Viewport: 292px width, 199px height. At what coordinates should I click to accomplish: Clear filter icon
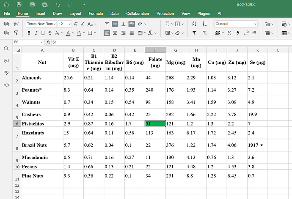point(205,33)
